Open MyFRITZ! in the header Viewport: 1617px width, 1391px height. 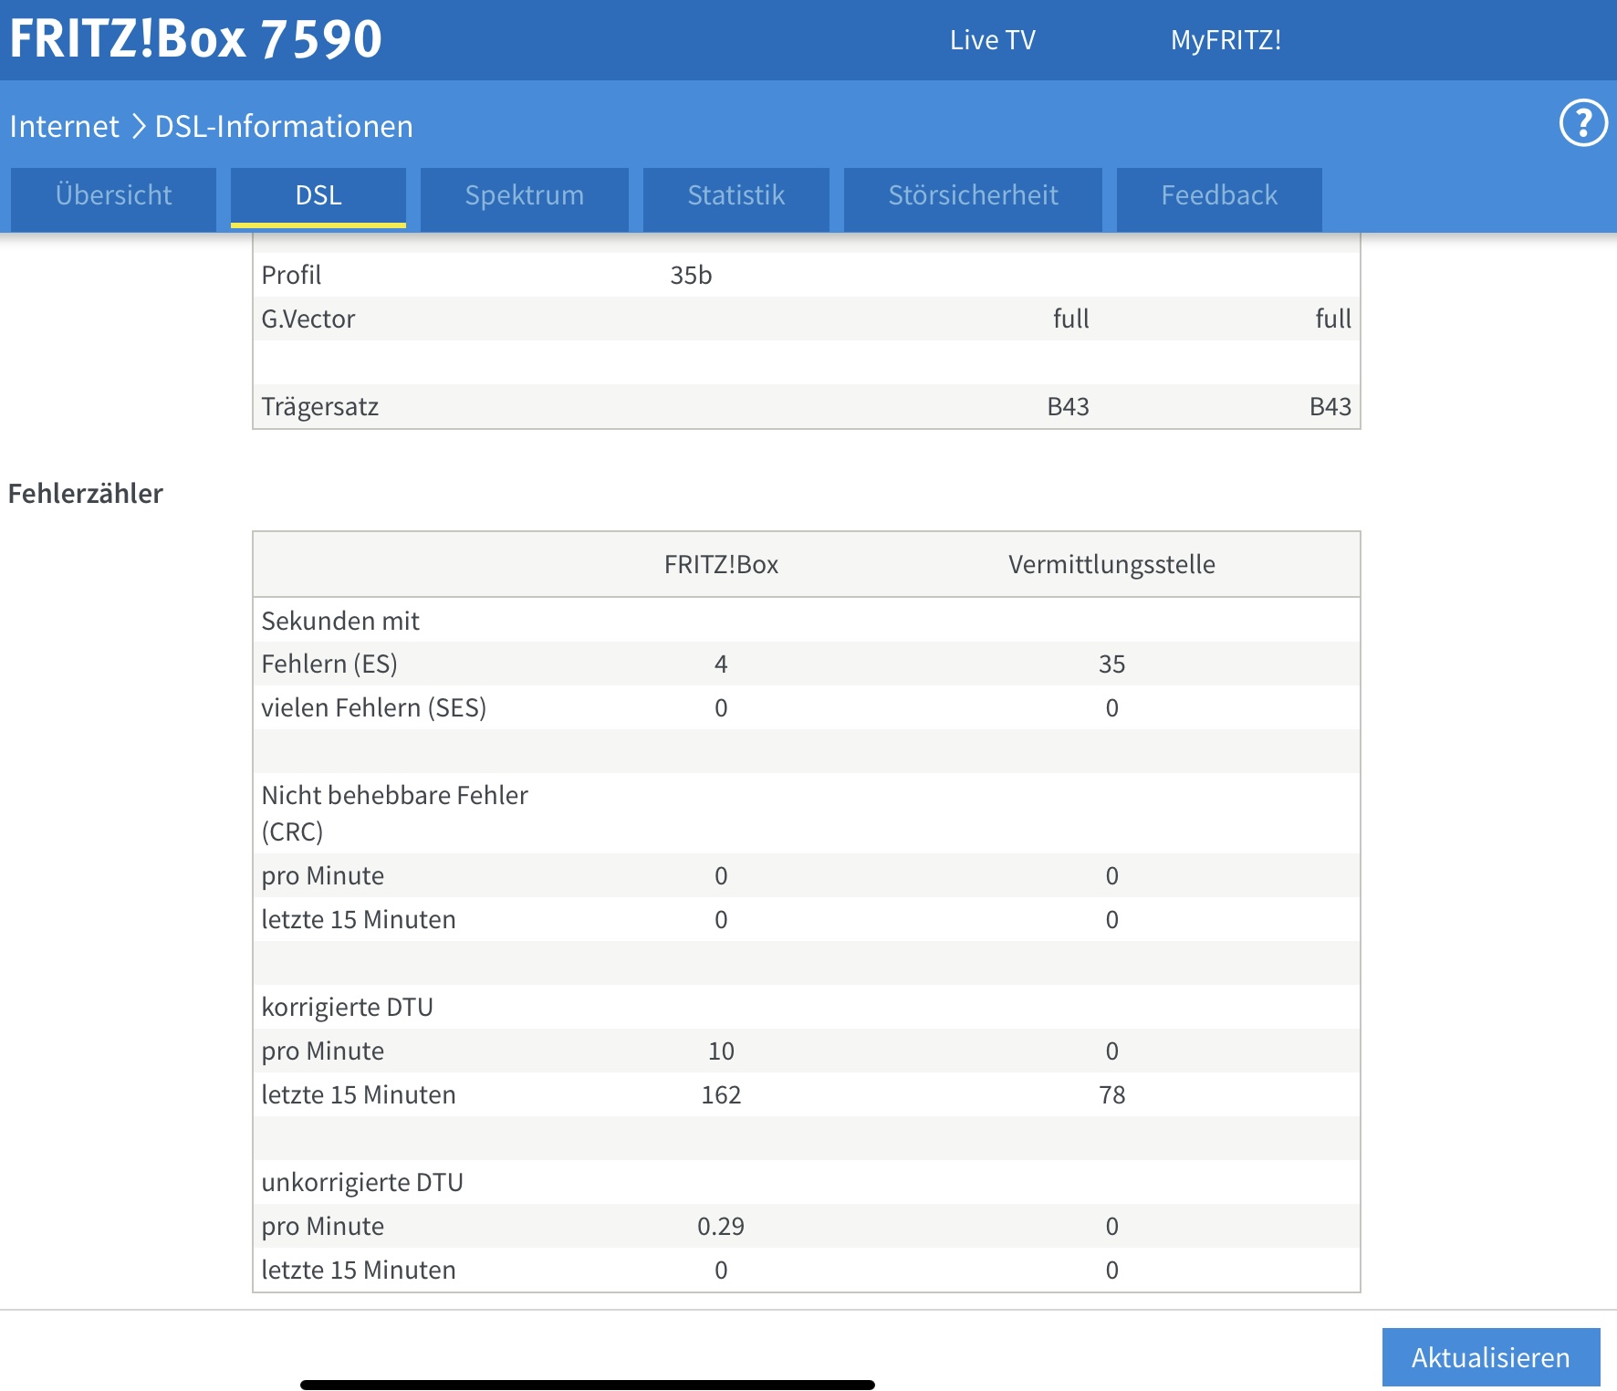[x=1226, y=40]
